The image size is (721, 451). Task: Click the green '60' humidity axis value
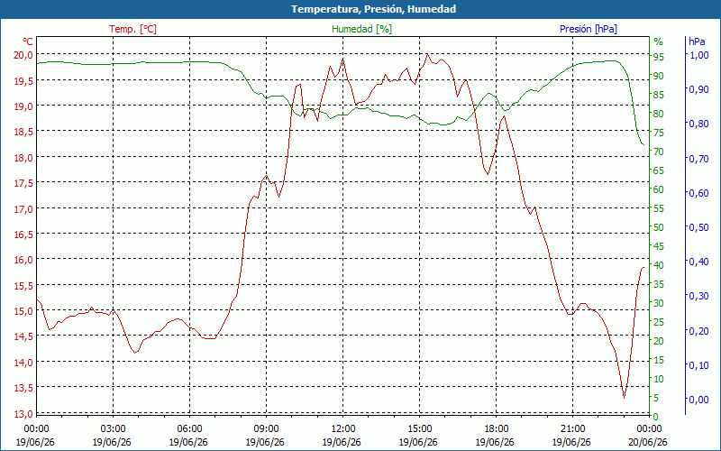click(659, 189)
